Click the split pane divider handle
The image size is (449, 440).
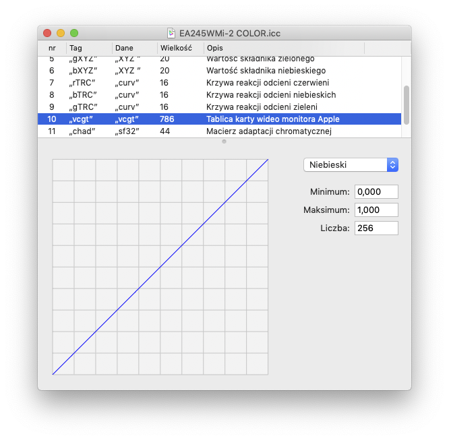224,142
